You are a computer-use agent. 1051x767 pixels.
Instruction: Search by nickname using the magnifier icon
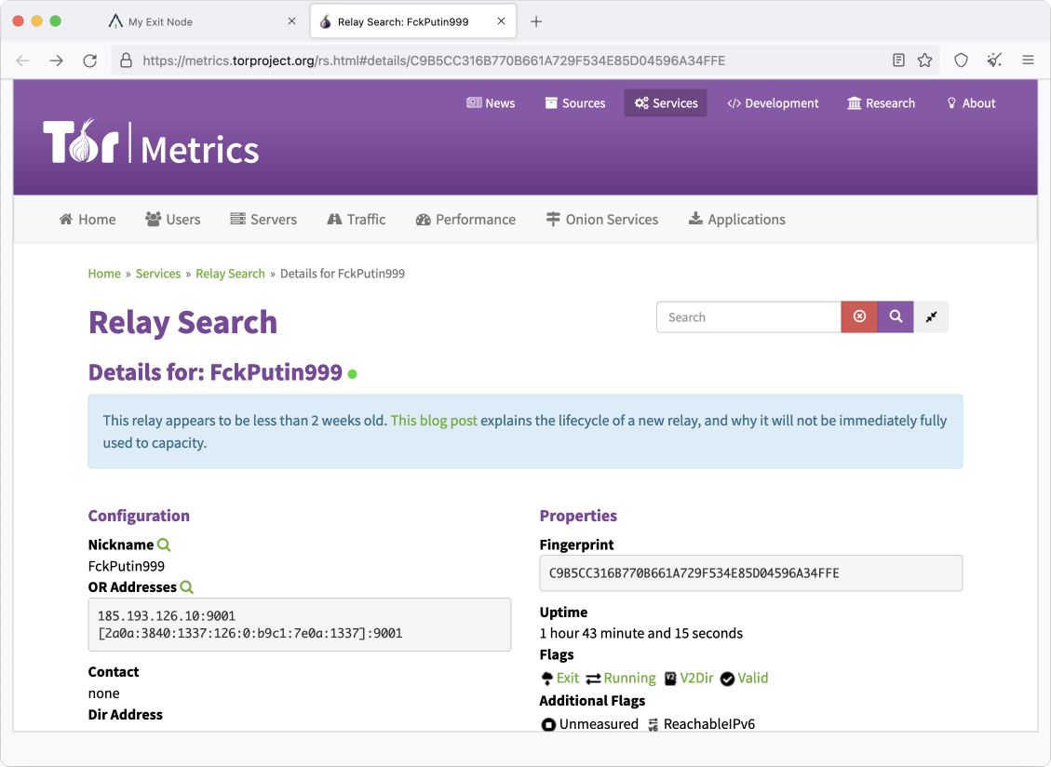point(164,545)
